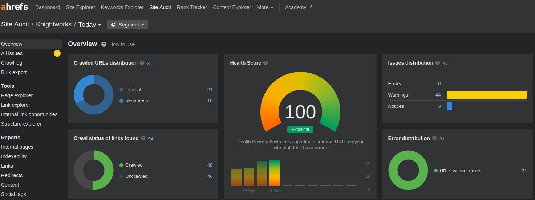Click the Error distribution green donut
535x200 pixels.
408,170
